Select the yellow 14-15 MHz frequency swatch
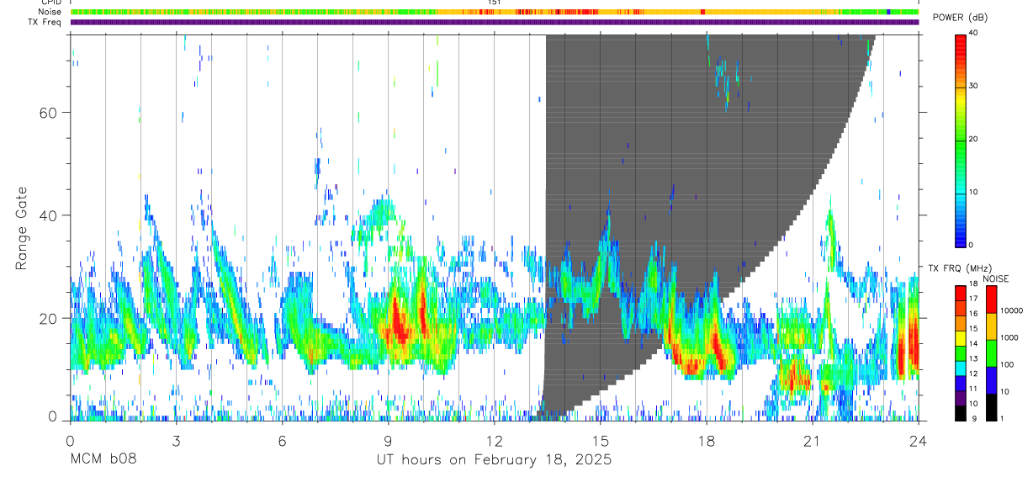Screen dimensions: 1033x477 click(x=961, y=337)
